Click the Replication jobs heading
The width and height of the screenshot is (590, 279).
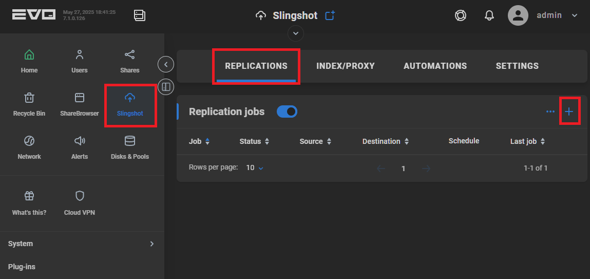coord(226,112)
